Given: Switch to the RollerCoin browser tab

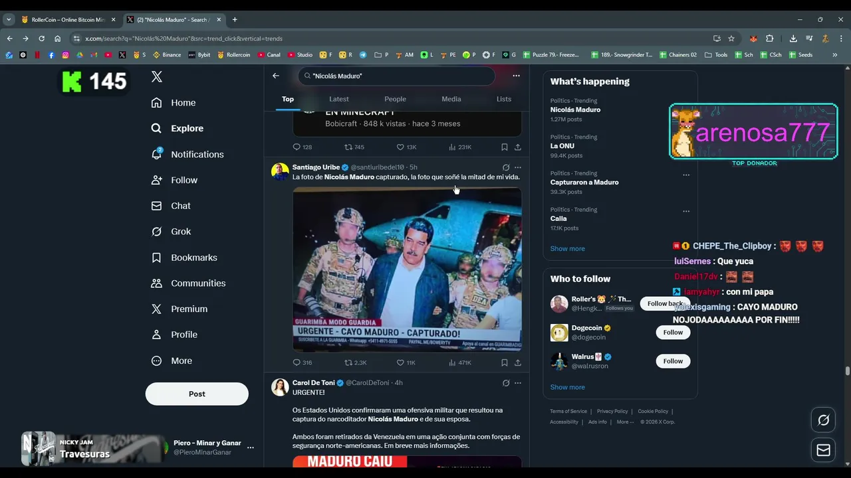Looking at the screenshot, I should coord(68,20).
